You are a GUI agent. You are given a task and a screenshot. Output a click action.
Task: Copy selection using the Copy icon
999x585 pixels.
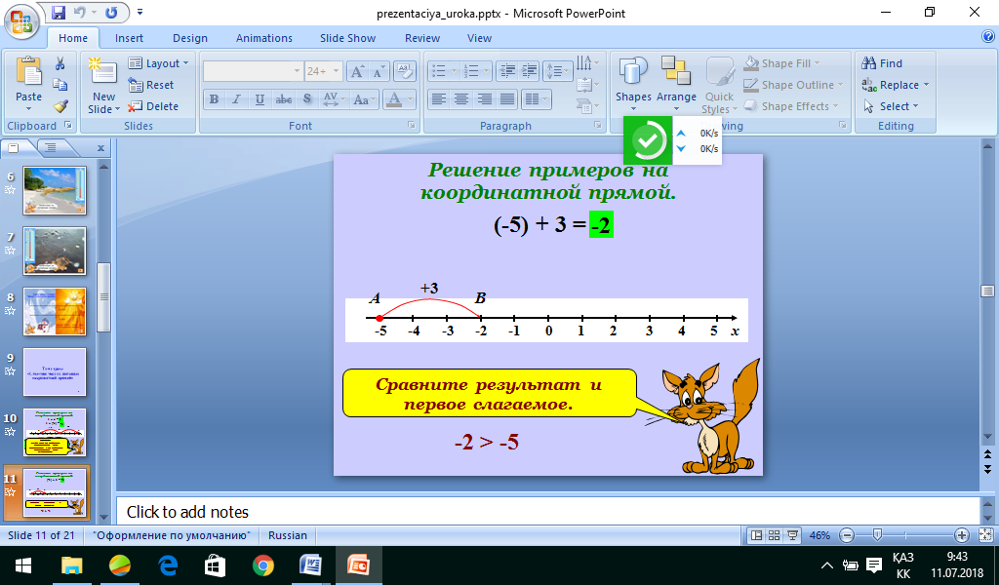[60, 85]
